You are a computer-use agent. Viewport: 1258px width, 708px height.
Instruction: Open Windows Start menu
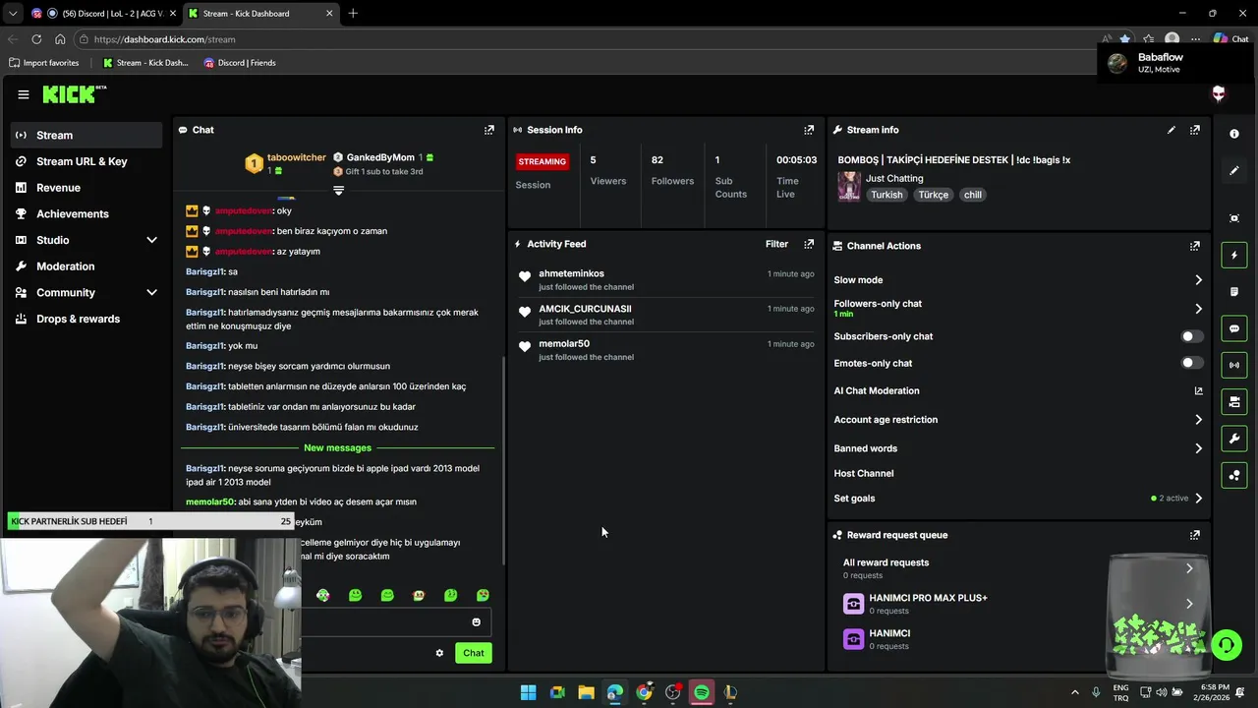click(x=528, y=692)
